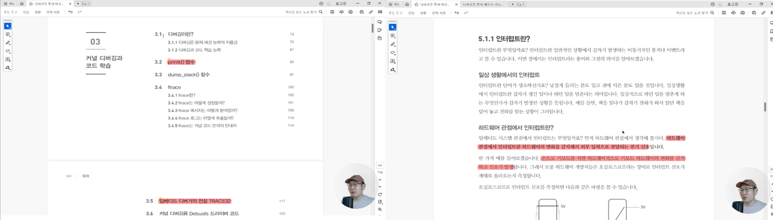The image size is (773, 220).
Task: Undo last action in left window
Action: [x=71, y=12]
